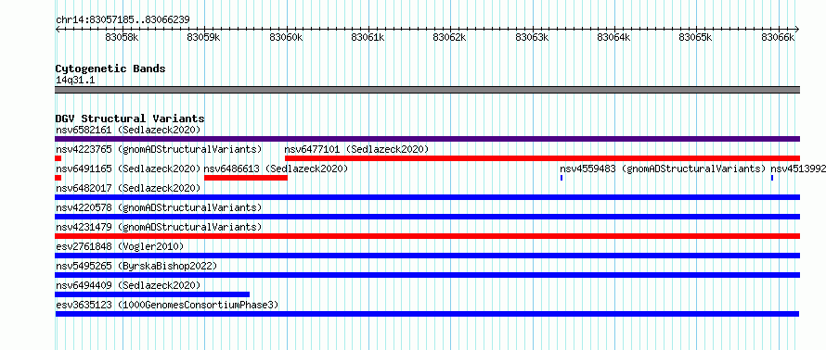Click the nsv4220578 blue variant bar
The image size is (826, 350).
point(427,217)
